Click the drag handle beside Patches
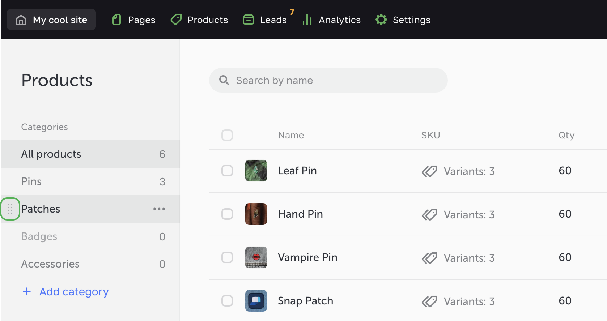 (x=10, y=209)
